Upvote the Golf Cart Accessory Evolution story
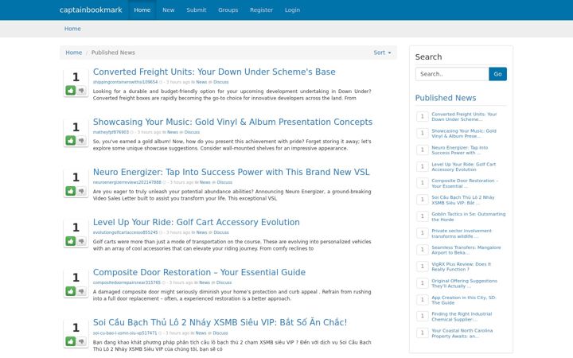 [x=71, y=241]
